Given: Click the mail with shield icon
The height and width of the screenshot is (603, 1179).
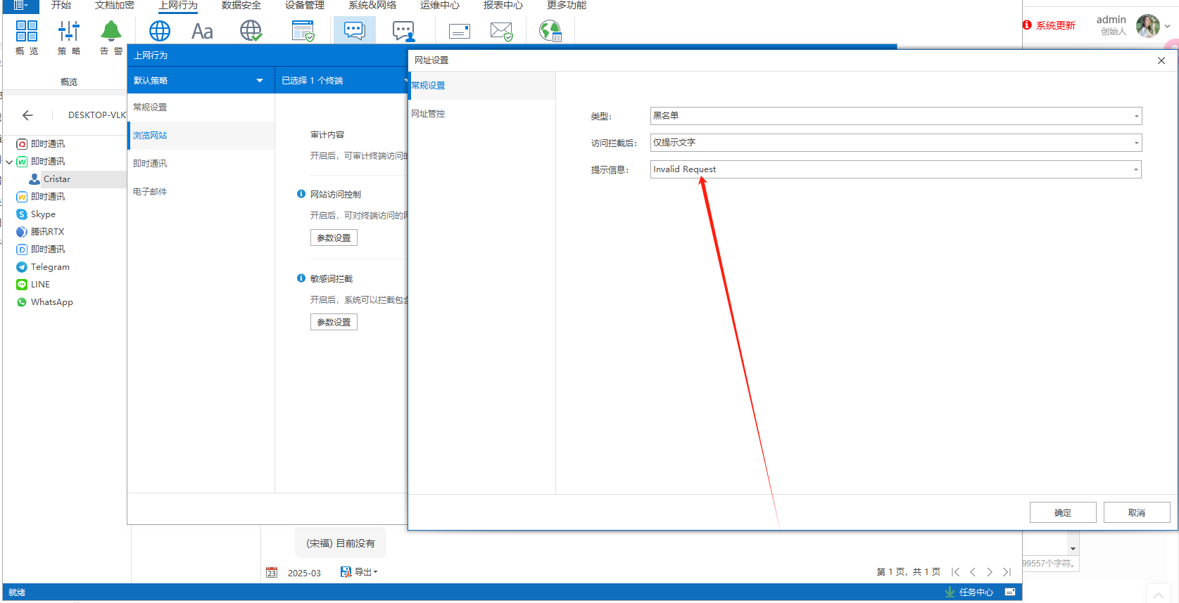Looking at the screenshot, I should pyautogui.click(x=501, y=31).
